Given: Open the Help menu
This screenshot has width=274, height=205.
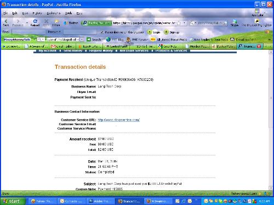Looking at the screenshot, I should click(79, 13).
